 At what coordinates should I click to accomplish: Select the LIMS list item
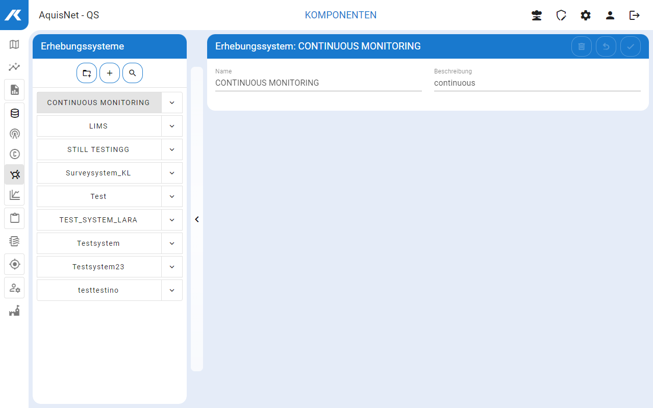tap(99, 126)
